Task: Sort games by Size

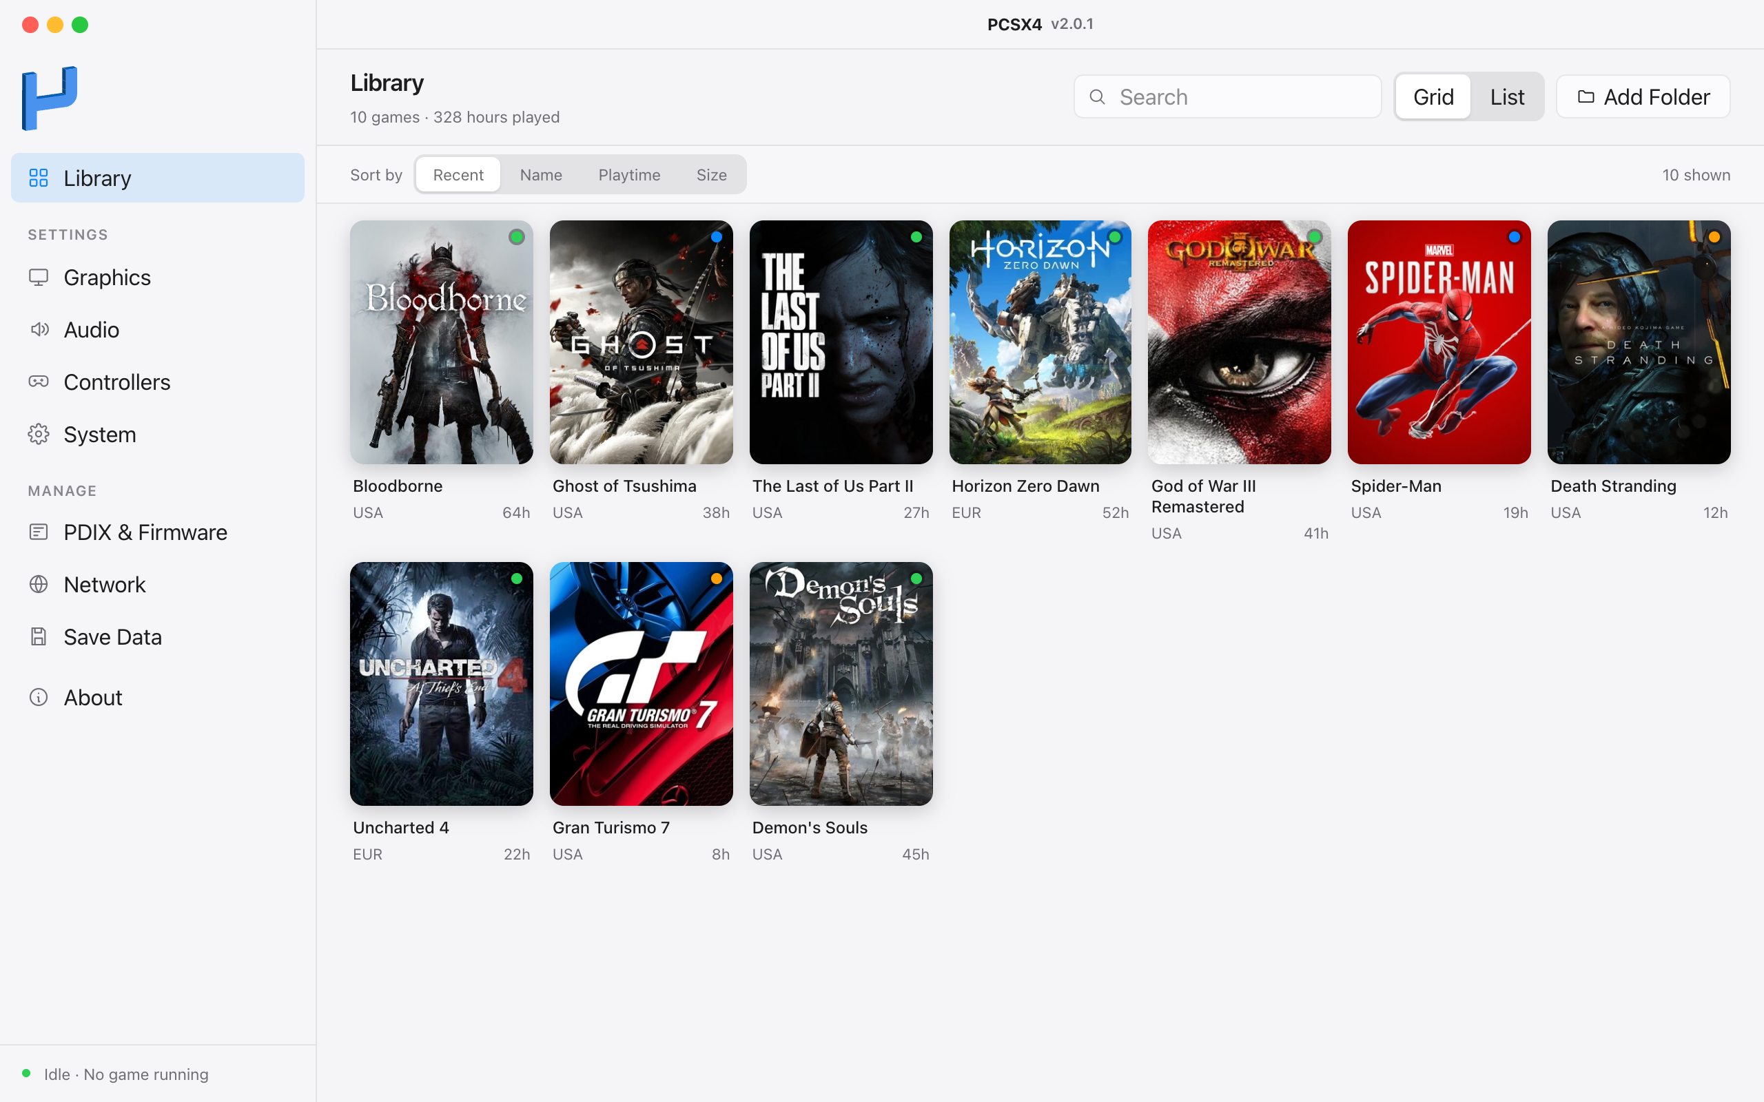Action: pos(711,175)
